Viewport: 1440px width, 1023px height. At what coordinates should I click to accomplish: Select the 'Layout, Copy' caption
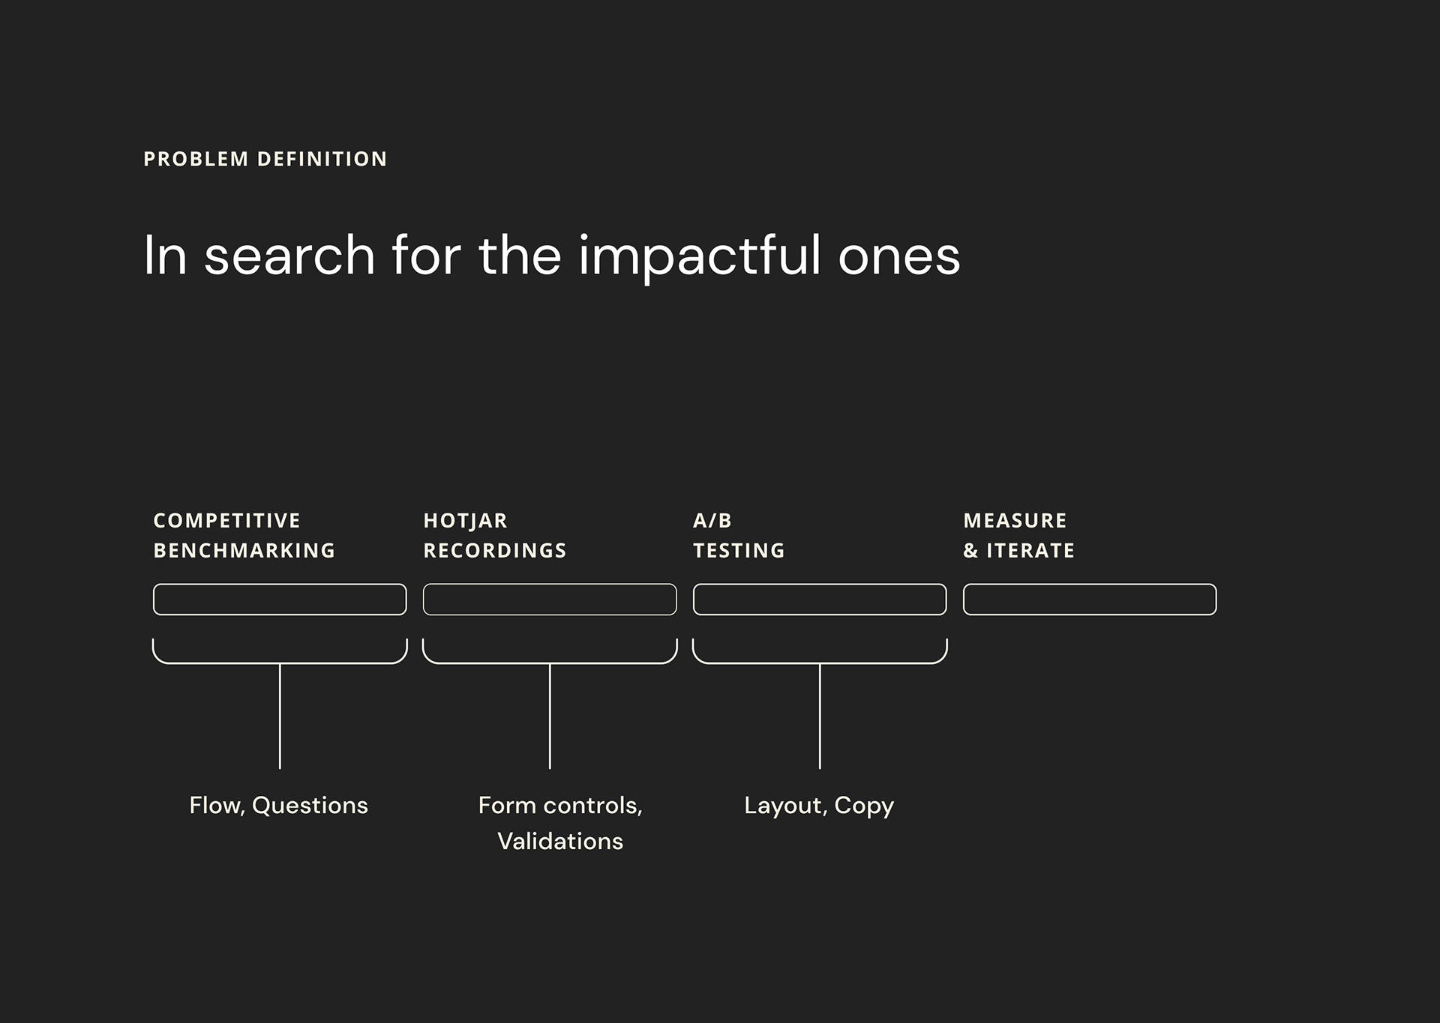[x=819, y=806]
